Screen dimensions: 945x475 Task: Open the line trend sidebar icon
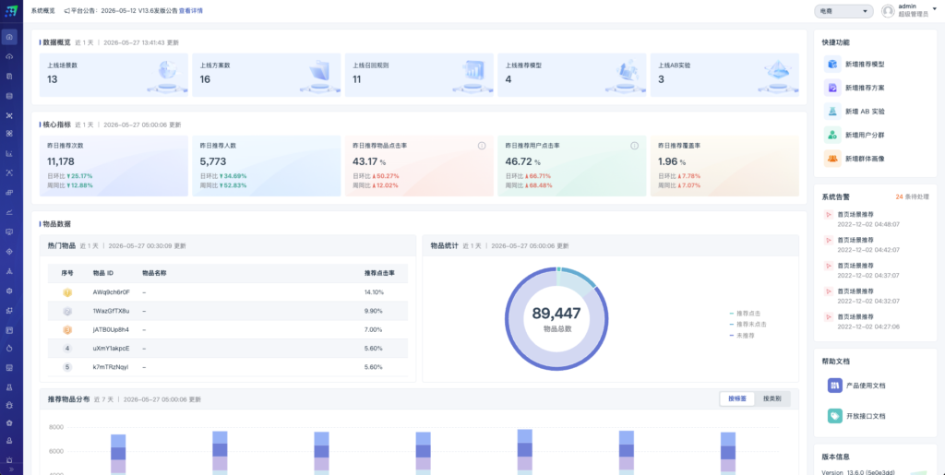(9, 212)
